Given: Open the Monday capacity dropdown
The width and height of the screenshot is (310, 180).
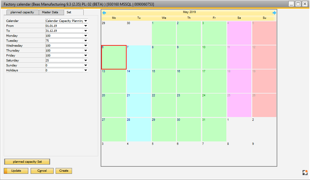Looking at the screenshot, I should tap(86, 36).
